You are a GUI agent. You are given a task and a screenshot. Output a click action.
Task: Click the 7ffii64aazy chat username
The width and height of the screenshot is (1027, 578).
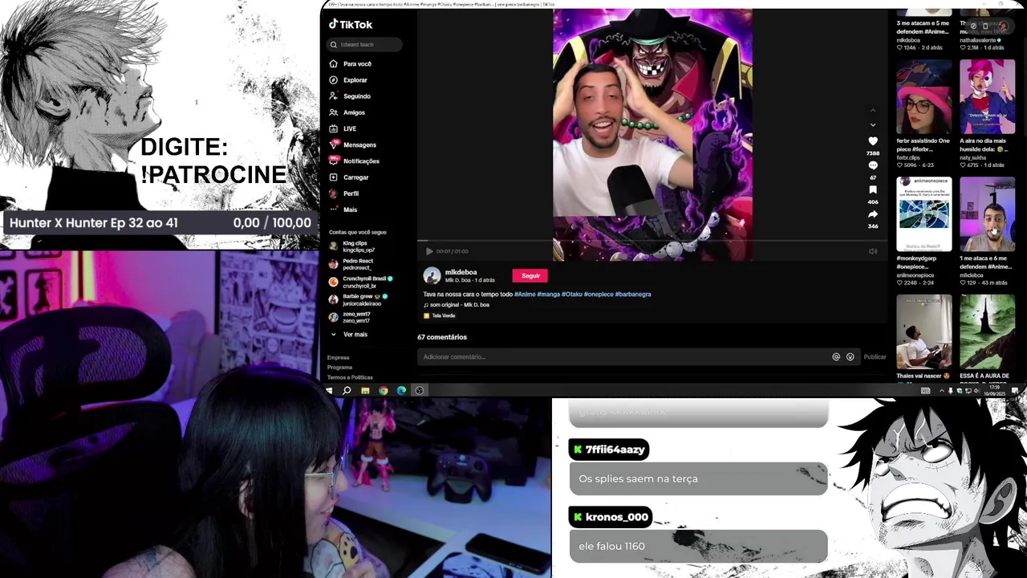tap(616, 450)
